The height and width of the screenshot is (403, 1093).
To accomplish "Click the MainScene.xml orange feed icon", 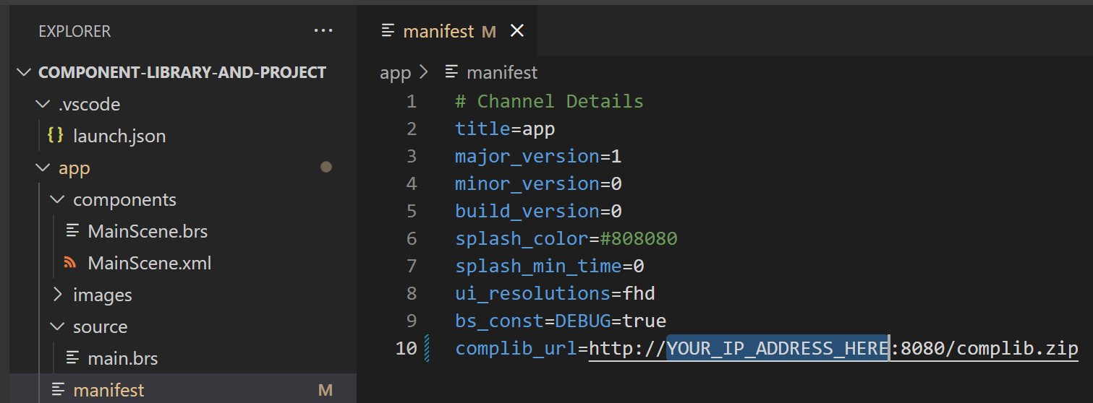I will [x=71, y=263].
